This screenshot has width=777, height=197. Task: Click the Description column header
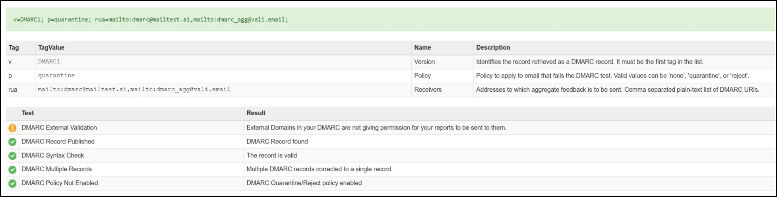(x=493, y=48)
